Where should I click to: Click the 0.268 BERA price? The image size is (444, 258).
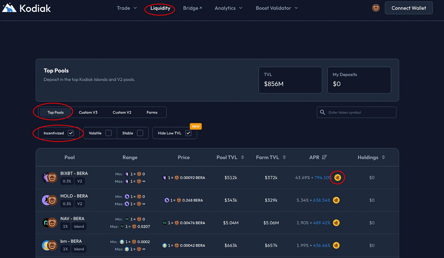[192, 200]
